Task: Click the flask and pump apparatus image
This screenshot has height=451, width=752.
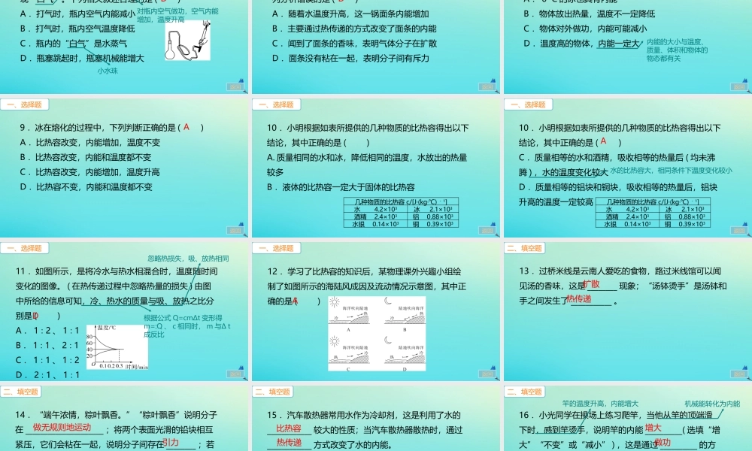Action: (187, 41)
